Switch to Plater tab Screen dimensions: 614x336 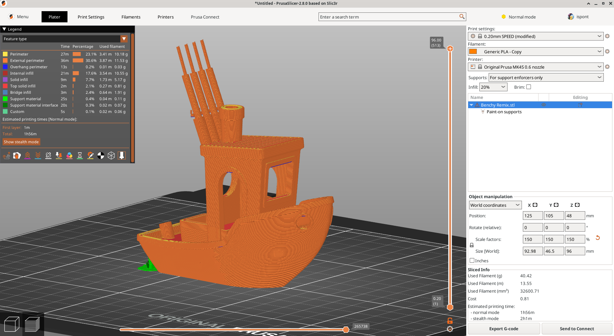point(54,17)
